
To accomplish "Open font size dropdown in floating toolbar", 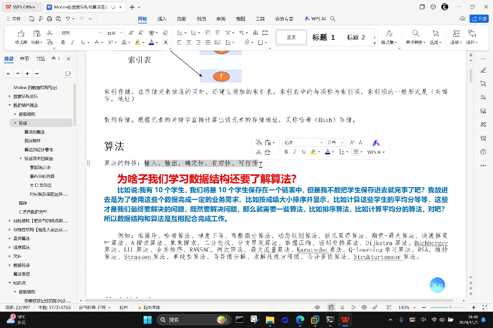I will [342, 142].
